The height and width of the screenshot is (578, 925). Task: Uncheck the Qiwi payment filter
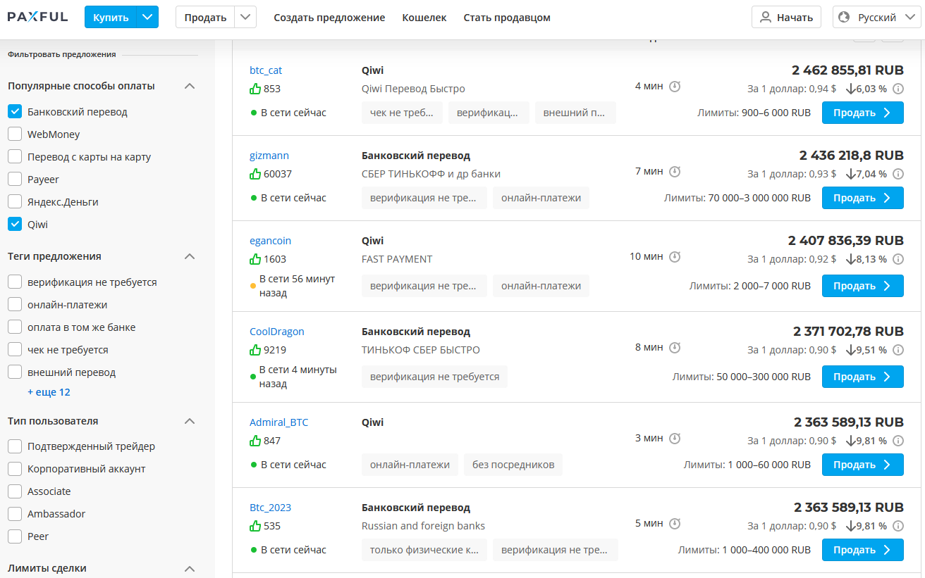(15, 225)
